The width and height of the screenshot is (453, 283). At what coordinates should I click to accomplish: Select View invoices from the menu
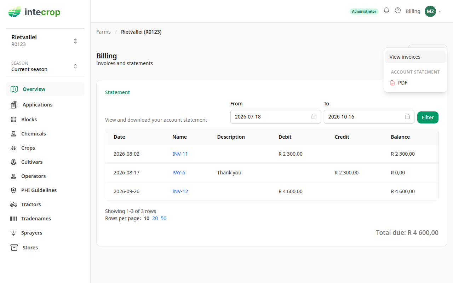[415, 57]
